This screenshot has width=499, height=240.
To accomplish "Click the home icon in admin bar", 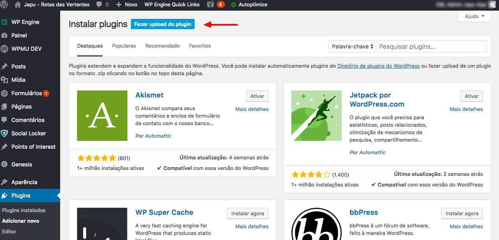I will coord(18,5).
